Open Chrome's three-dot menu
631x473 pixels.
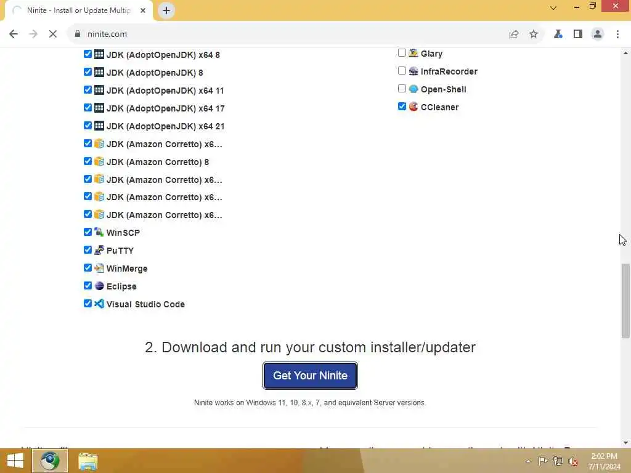(617, 34)
